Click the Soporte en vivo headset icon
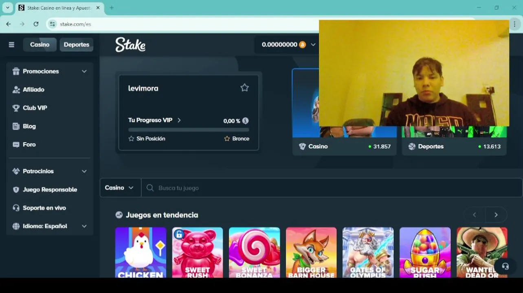The height and width of the screenshot is (293, 523). [x=16, y=208]
